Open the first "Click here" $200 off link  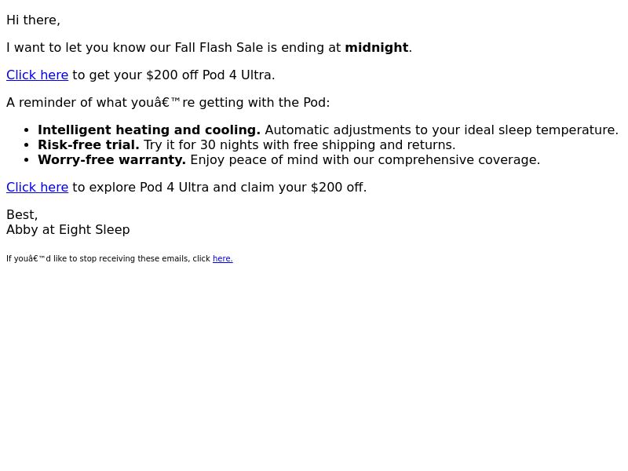37,75
